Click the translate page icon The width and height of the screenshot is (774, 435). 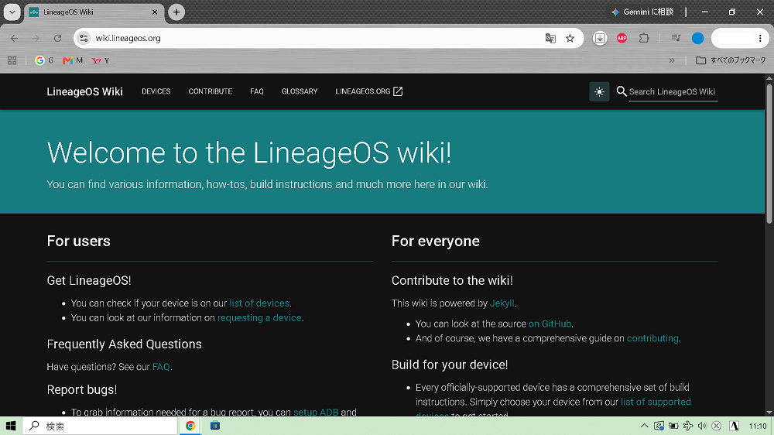click(550, 38)
